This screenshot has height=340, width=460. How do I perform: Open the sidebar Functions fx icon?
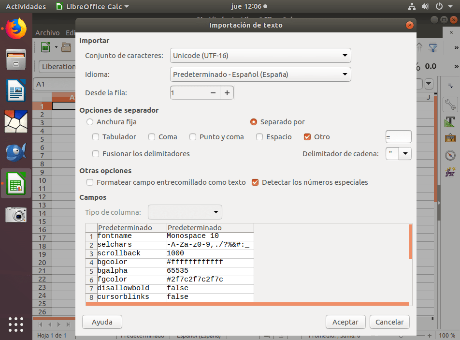point(450,172)
